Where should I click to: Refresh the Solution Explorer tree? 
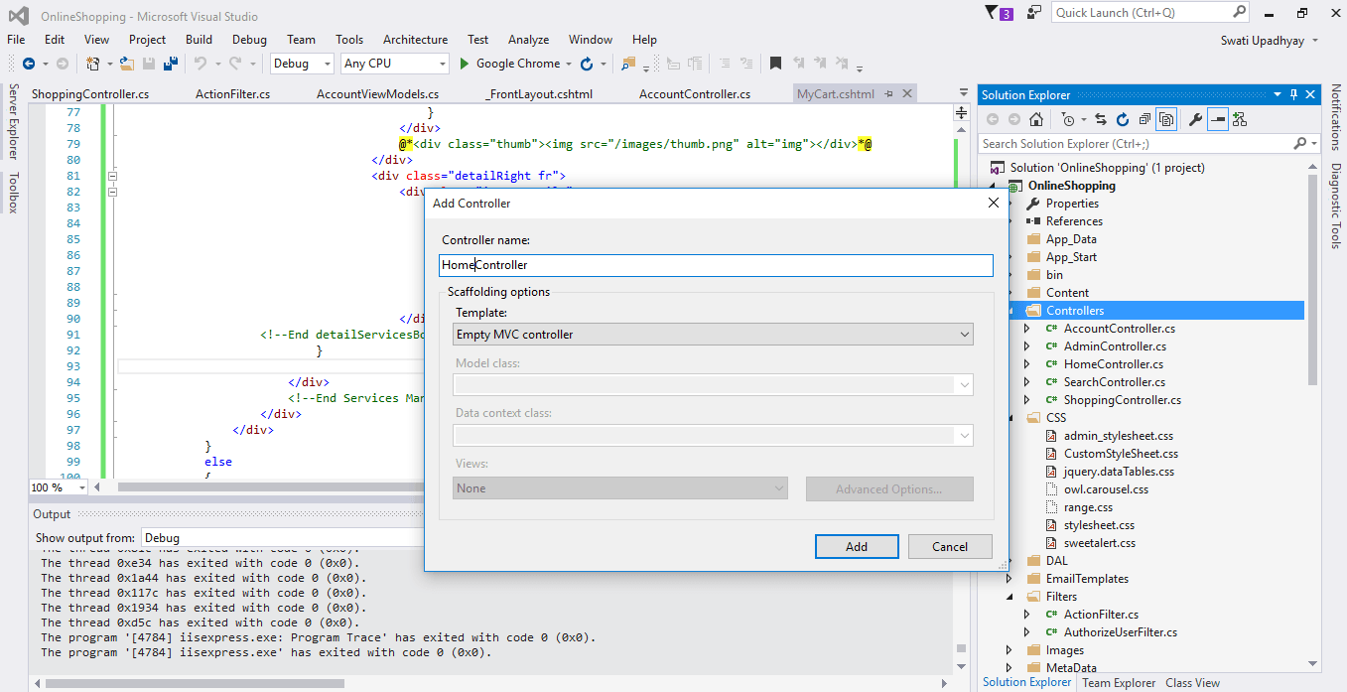click(x=1123, y=118)
